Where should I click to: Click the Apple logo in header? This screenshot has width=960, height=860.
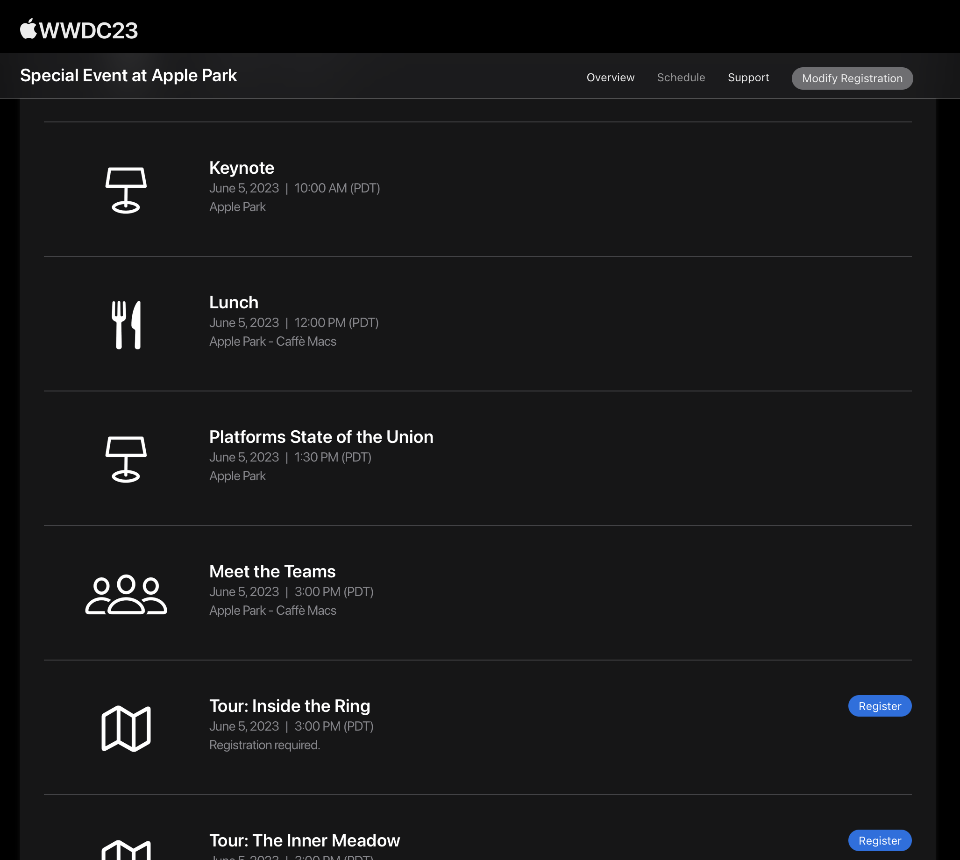(28, 29)
